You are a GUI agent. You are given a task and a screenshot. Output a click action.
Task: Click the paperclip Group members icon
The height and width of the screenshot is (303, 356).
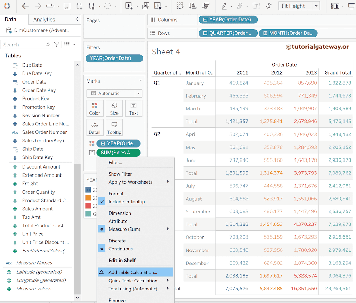coord(240,6)
